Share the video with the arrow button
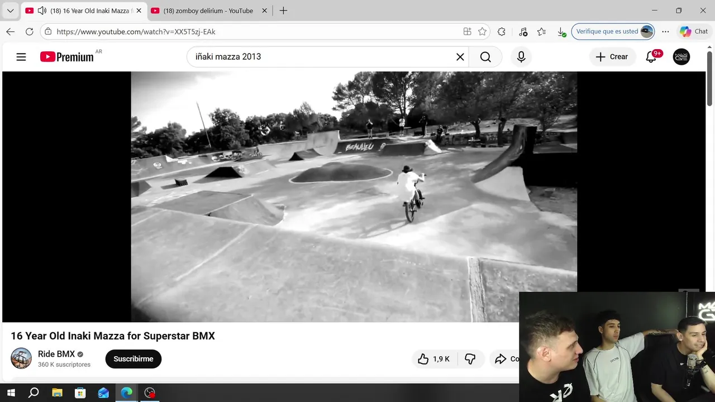Screen dimensions: 715x402 [506, 359]
